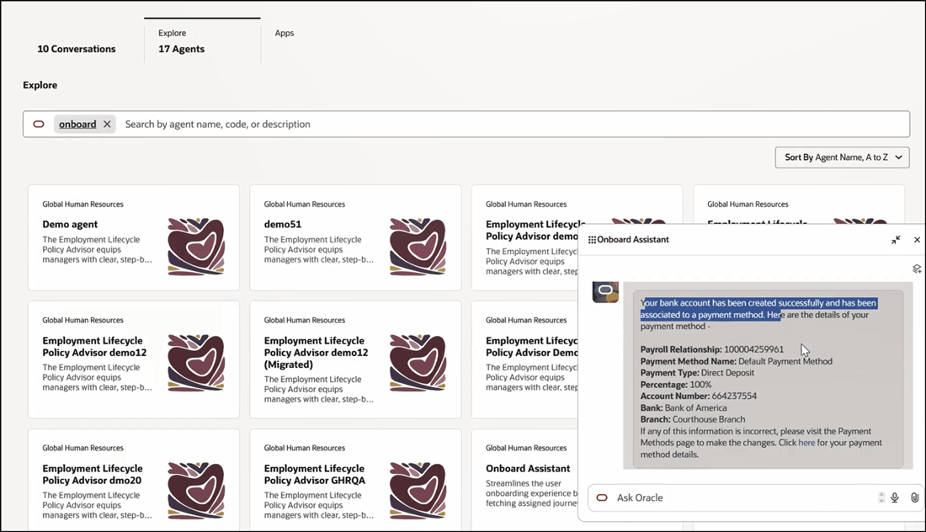926x532 pixels.
Task: Switch to the Apps tab
Action: point(284,33)
